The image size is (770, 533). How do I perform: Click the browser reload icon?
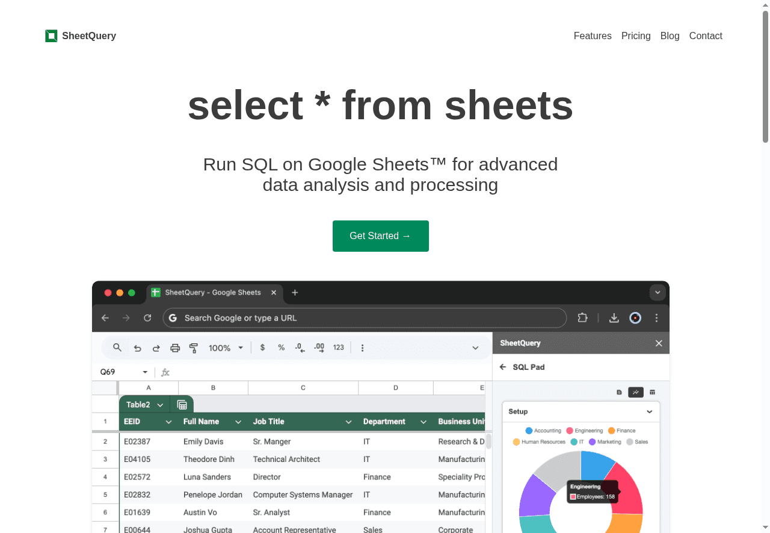pyautogui.click(x=147, y=318)
